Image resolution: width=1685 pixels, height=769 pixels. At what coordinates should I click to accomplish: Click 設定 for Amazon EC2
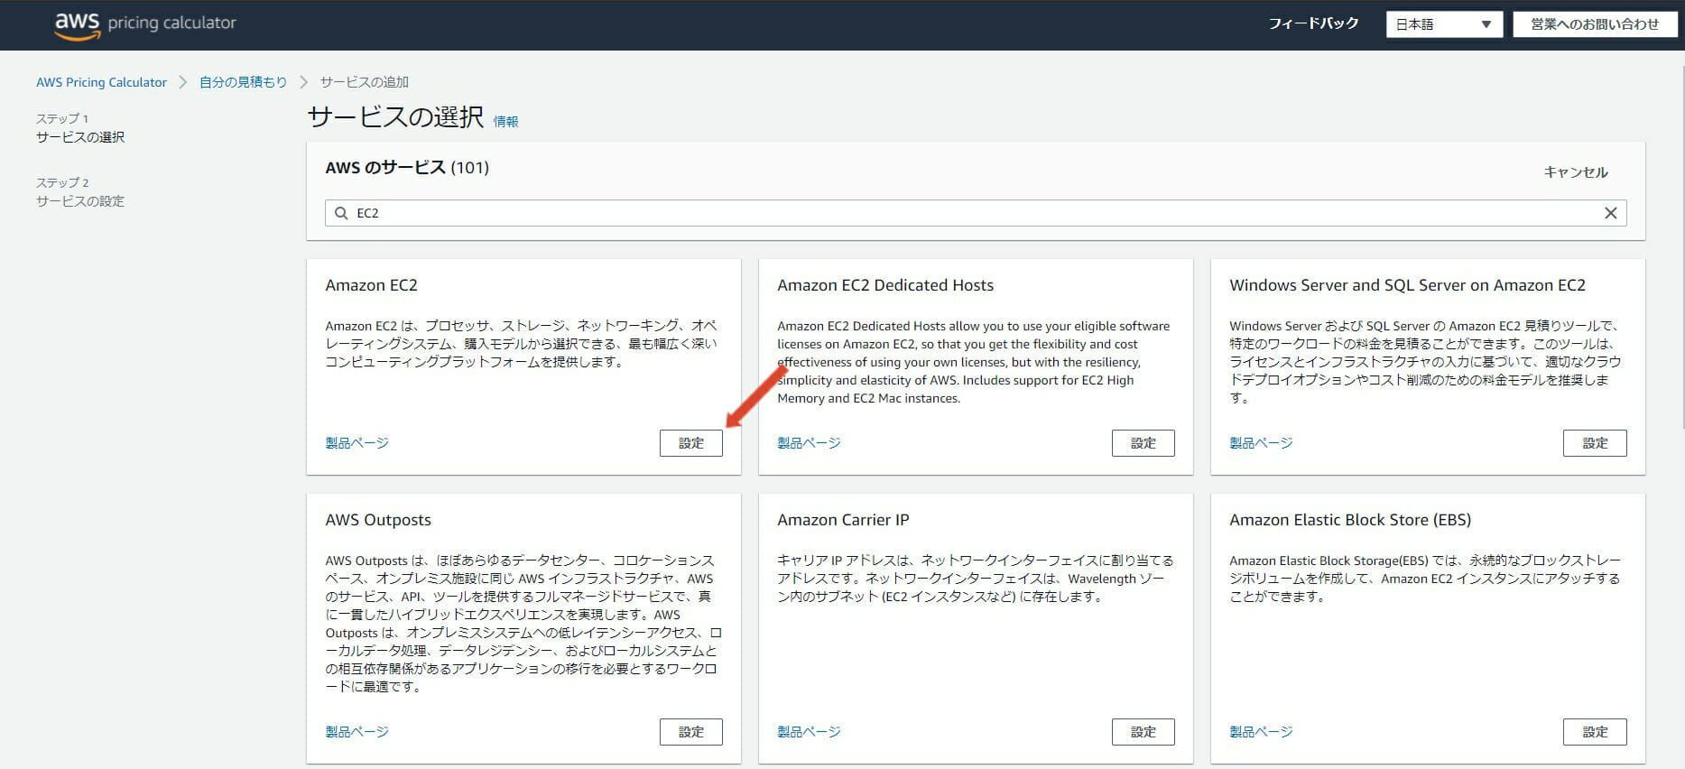691,443
